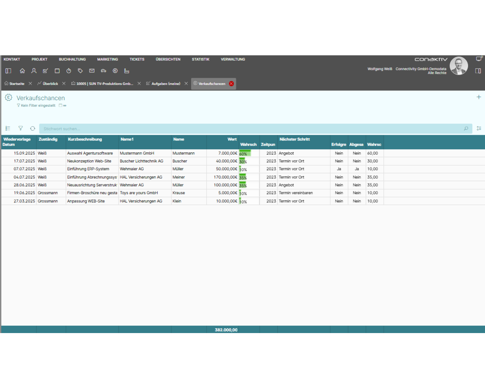The width and height of the screenshot is (485, 388).
Task: Open the mail envelope icon
Action: click(x=92, y=71)
